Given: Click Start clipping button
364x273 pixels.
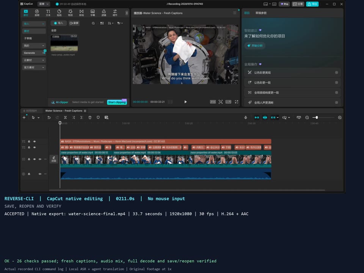Looking at the screenshot, I should [117, 102].
